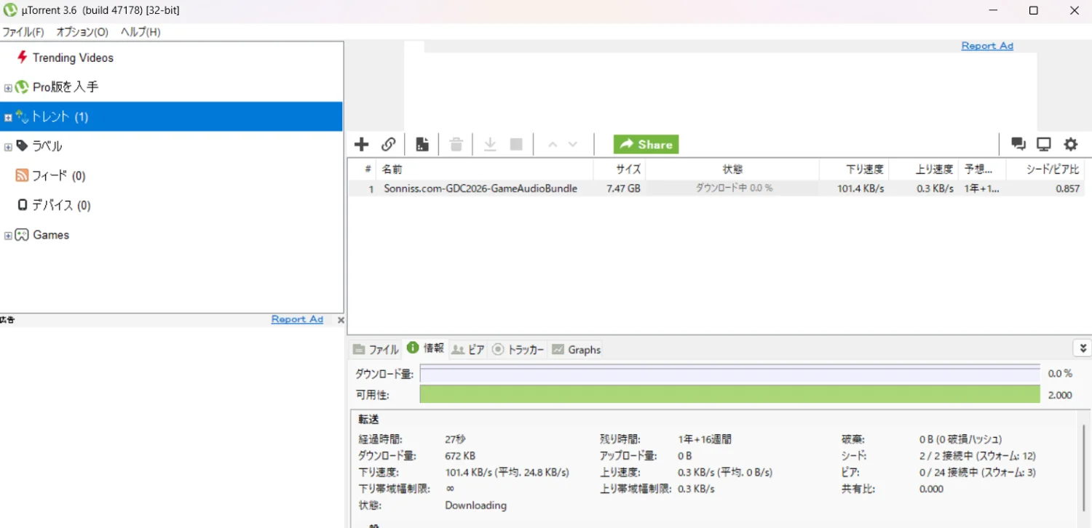The width and height of the screenshot is (1092, 528).
Task: Click the Add Torrent plus icon
Action: (x=362, y=145)
